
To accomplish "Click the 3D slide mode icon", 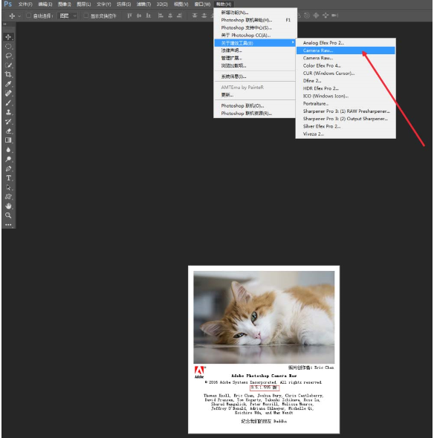I will point(325,16).
